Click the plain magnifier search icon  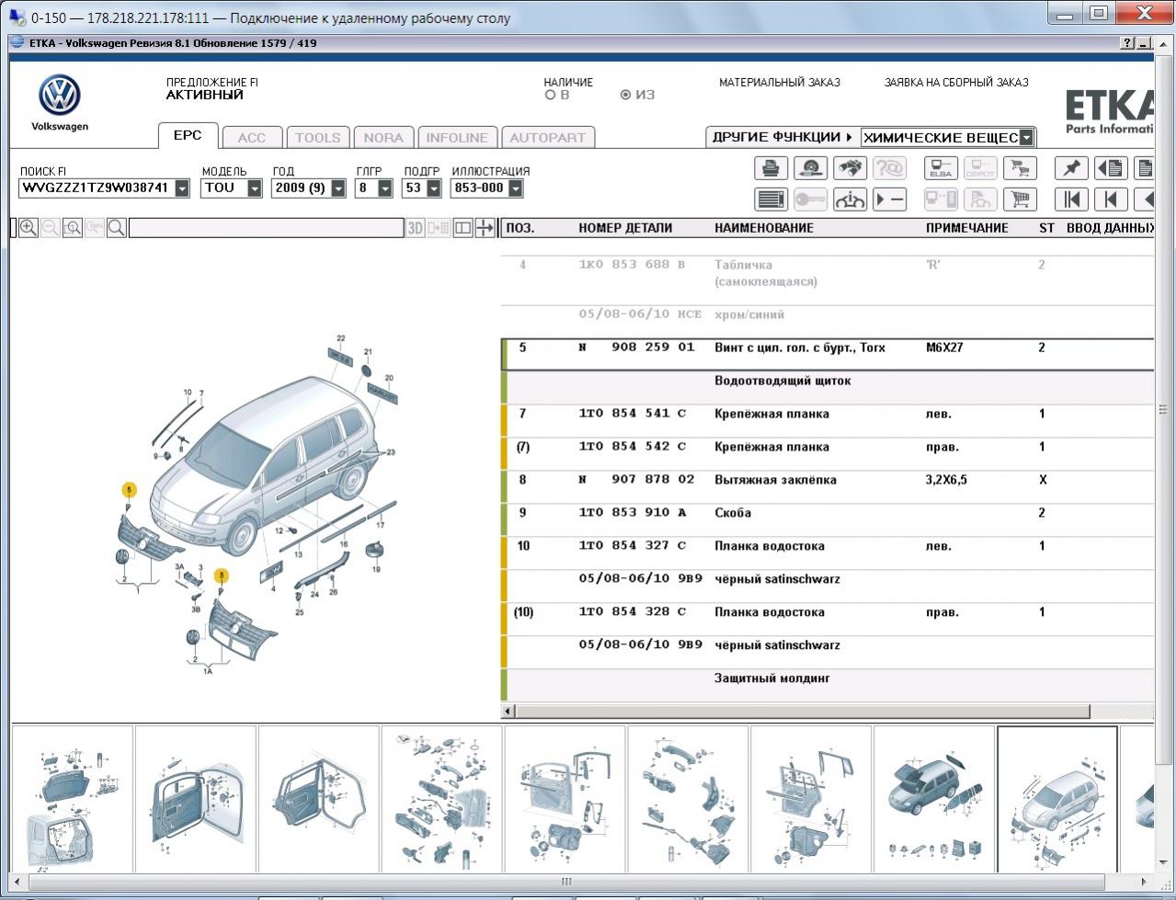tap(117, 228)
